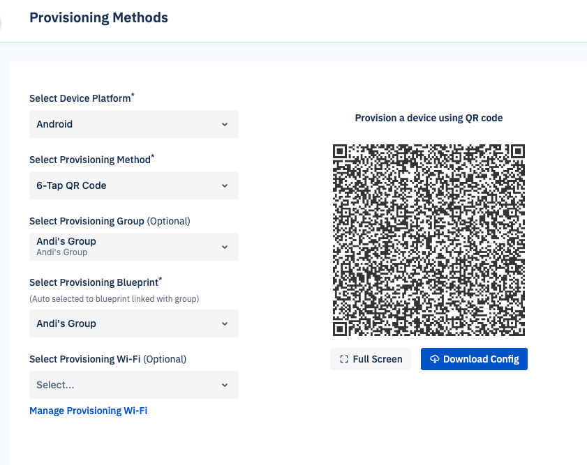
Task: Click the chevron on the provisioning Wi-Fi selector
Action: pos(225,385)
